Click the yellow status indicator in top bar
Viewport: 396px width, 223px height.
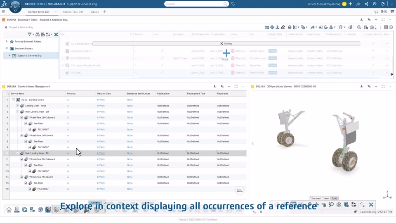[344, 4]
